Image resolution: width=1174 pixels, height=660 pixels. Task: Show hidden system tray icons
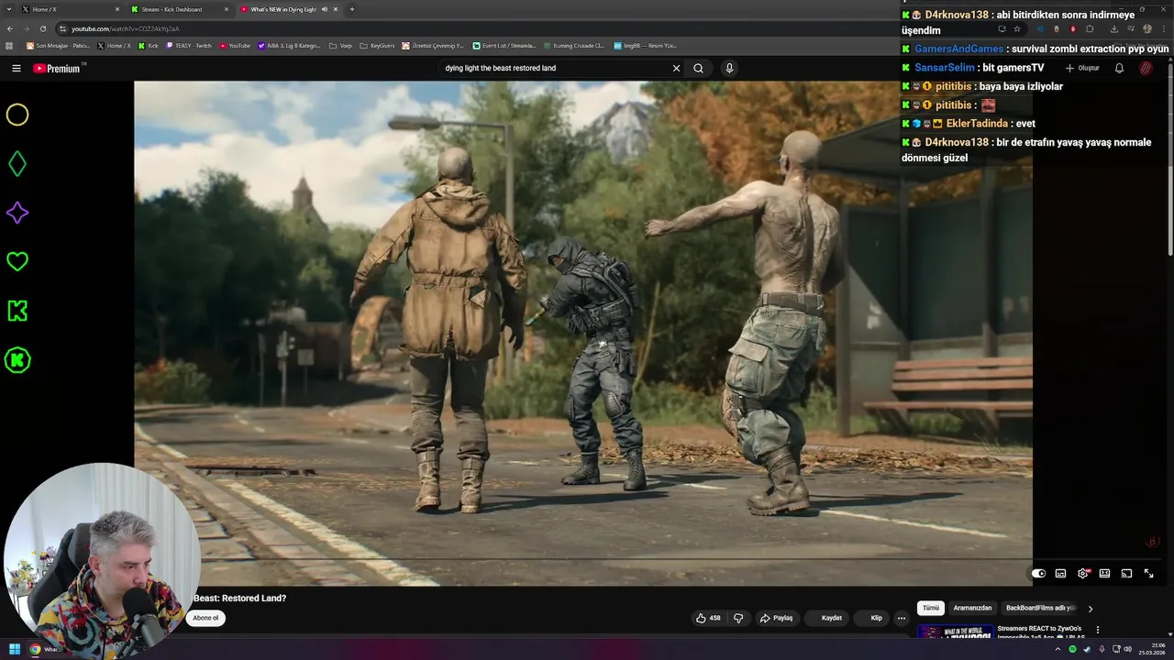coord(1058,649)
